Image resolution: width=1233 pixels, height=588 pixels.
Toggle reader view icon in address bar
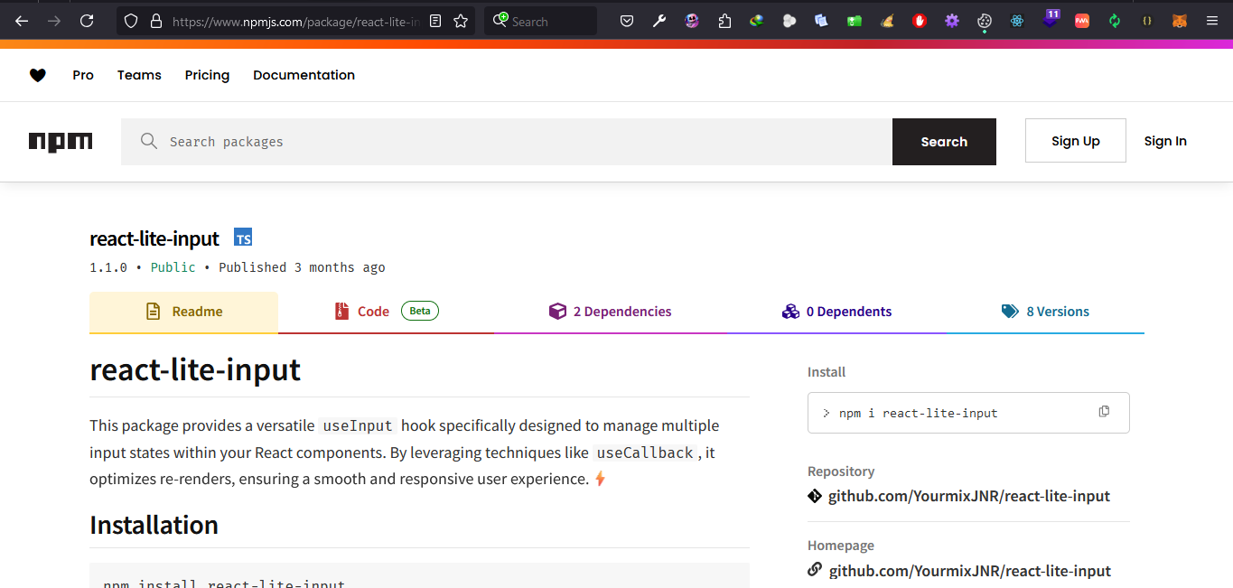coord(435,21)
